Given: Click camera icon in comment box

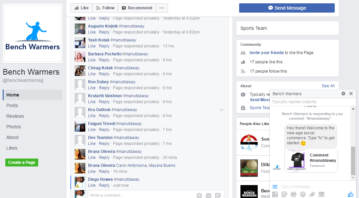Looking at the screenshot, I should [208, 195].
